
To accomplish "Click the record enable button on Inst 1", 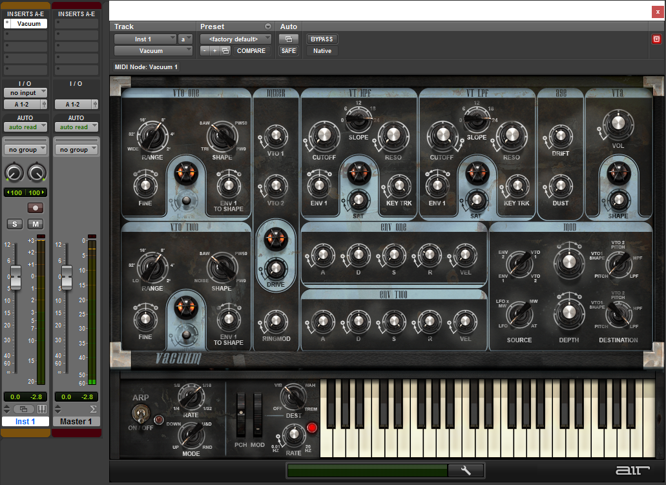I will [35, 208].
